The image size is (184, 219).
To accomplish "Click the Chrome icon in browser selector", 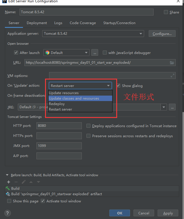I will (x=47, y=53).
